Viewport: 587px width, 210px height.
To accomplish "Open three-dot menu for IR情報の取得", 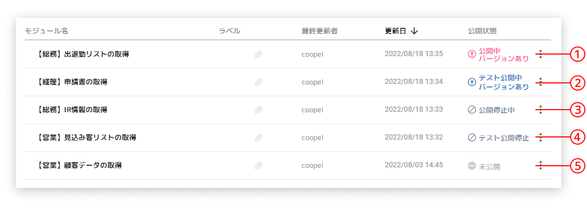I will click(x=540, y=110).
